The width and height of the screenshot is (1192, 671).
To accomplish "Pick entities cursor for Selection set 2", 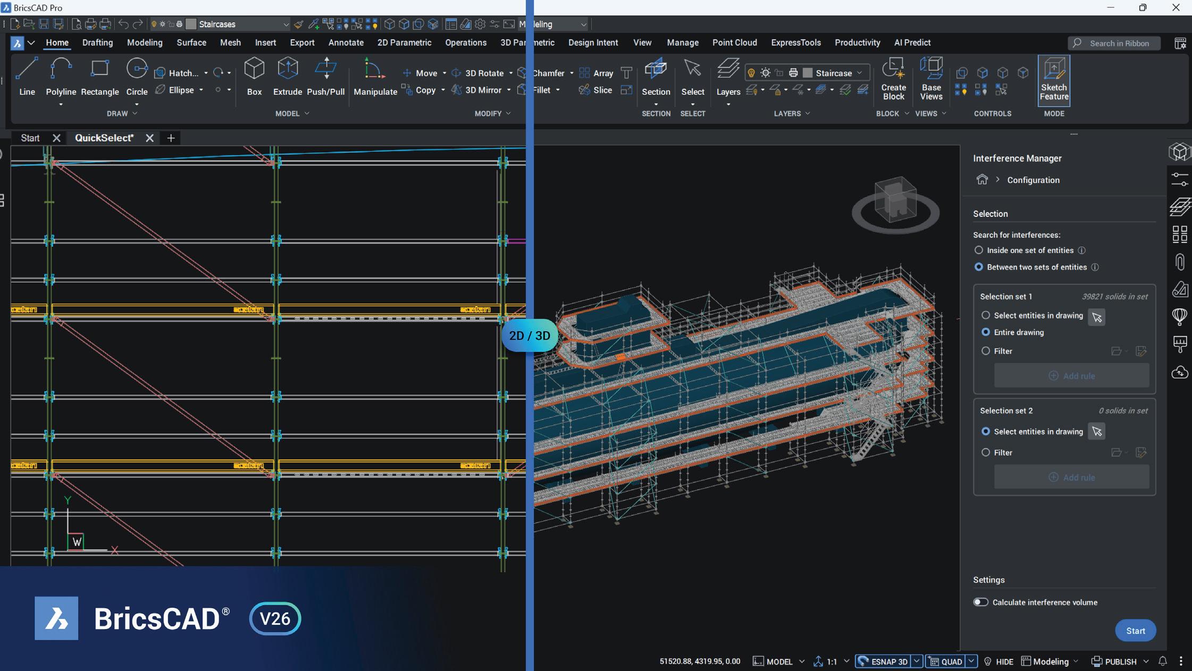I will 1096,431.
